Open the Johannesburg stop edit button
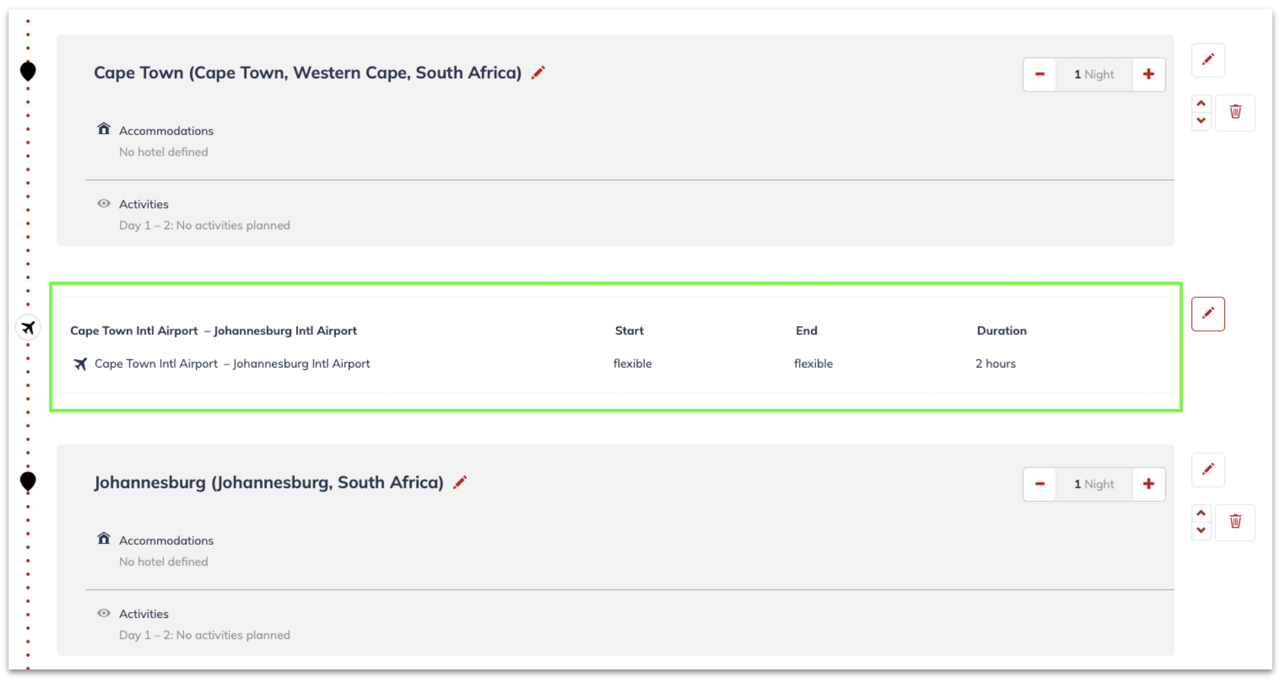 [1208, 470]
